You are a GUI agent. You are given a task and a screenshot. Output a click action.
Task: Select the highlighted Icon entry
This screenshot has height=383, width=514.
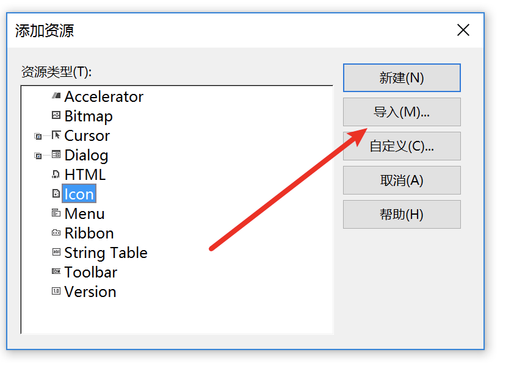79,193
